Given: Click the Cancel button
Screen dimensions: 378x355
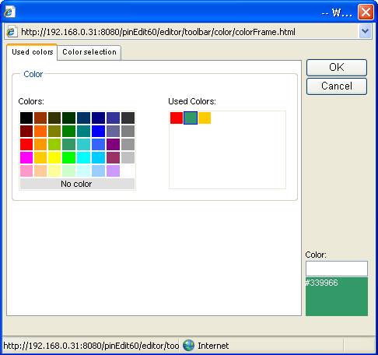Looking at the screenshot, I should point(337,86).
